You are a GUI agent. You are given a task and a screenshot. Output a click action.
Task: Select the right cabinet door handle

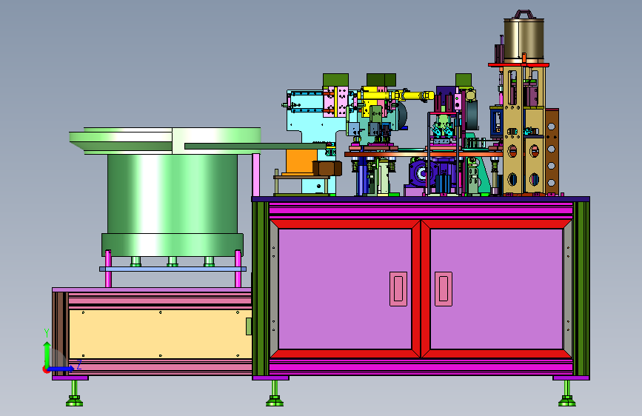click(443, 289)
